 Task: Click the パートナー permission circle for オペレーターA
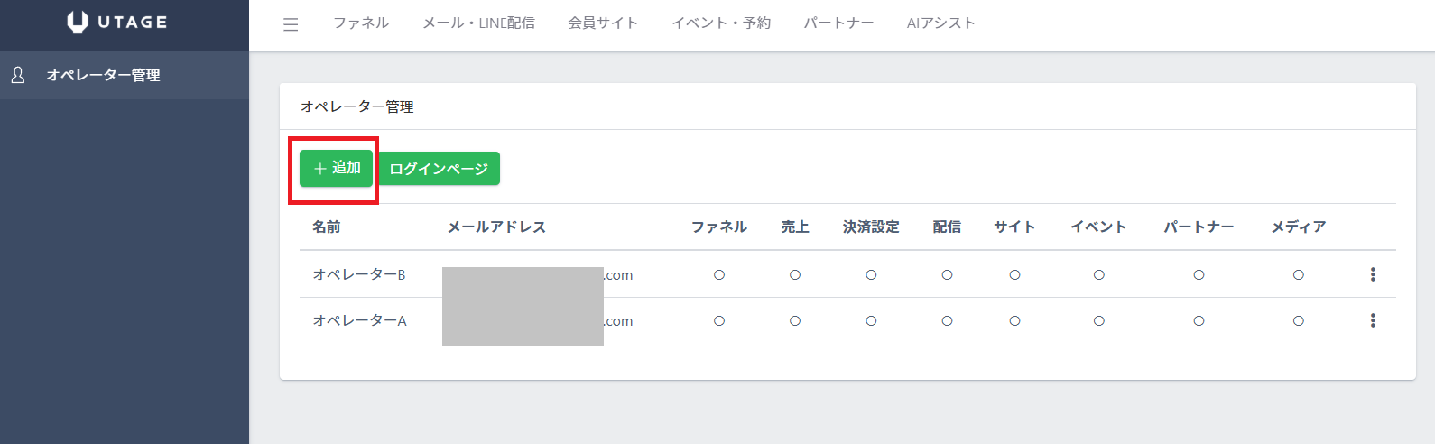[1199, 321]
